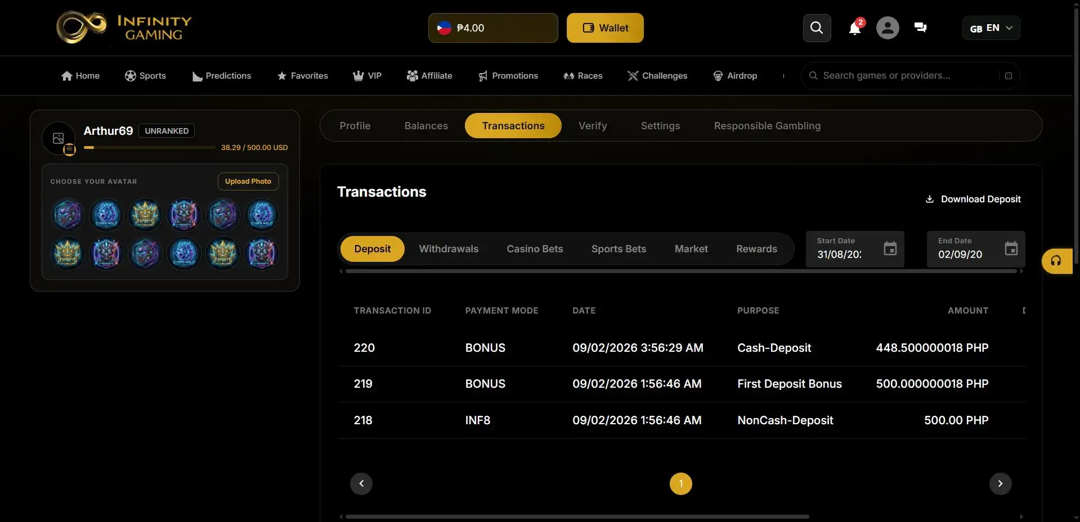Viewport: 1080px width, 522px height.
Task: Open the Start Date calendar icon
Action: click(890, 248)
